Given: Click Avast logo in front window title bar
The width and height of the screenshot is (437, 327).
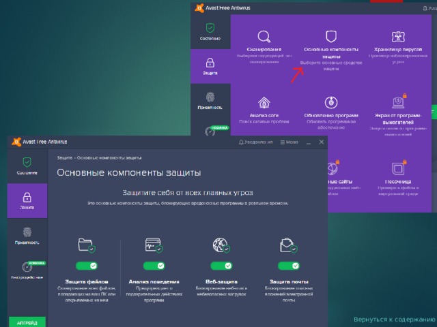Looking at the screenshot, I should click(16, 142).
